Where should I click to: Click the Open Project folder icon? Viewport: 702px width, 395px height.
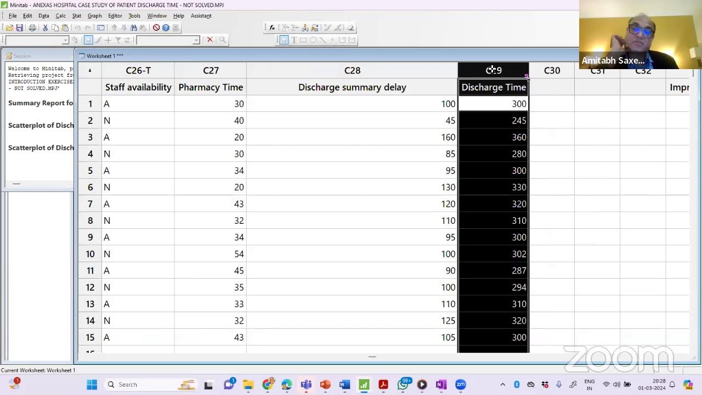(x=10, y=27)
